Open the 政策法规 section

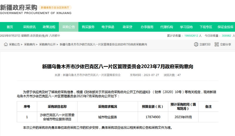49,27
